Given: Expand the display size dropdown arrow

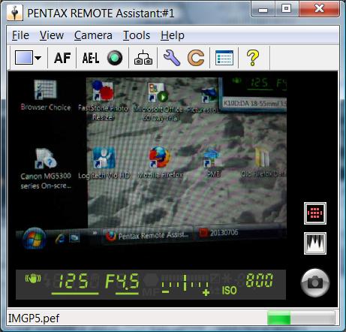Looking at the screenshot, I should point(38,58).
